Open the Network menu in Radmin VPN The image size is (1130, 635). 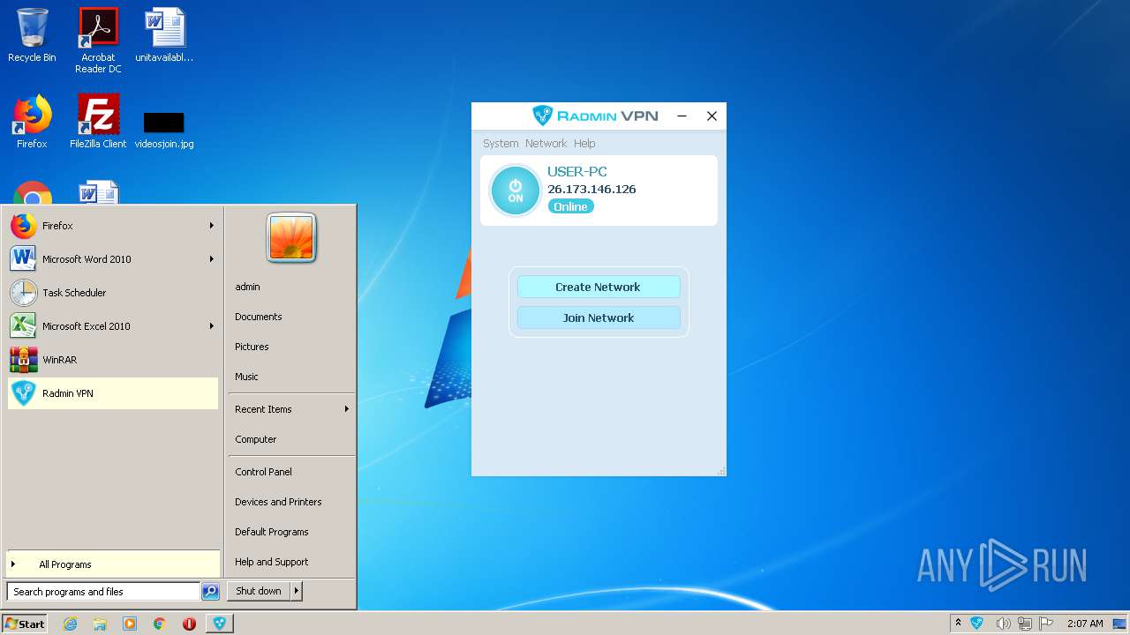coord(546,143)
